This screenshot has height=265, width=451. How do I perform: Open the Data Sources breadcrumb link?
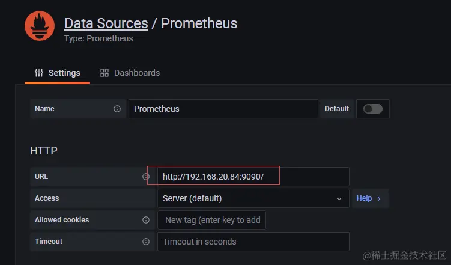pos(106,23)
